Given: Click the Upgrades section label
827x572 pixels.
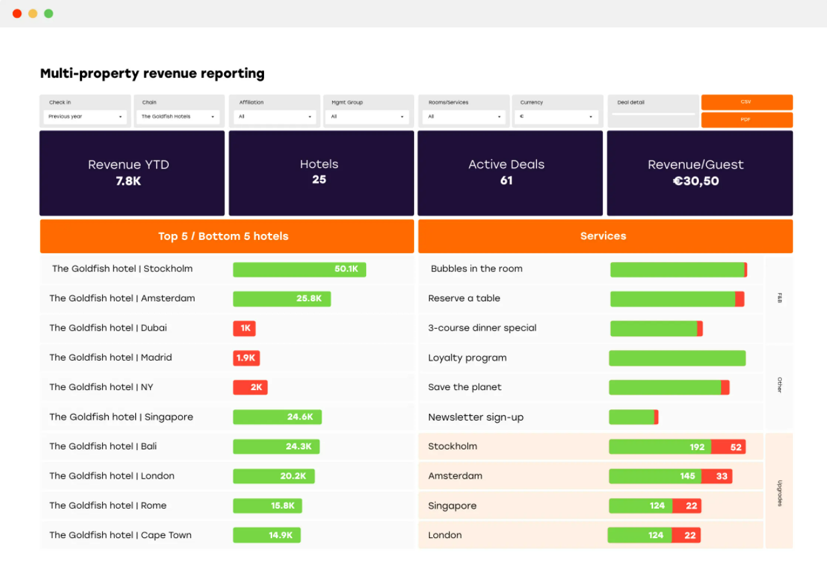Looking at the screenshot, I should (x=779, y=491).
